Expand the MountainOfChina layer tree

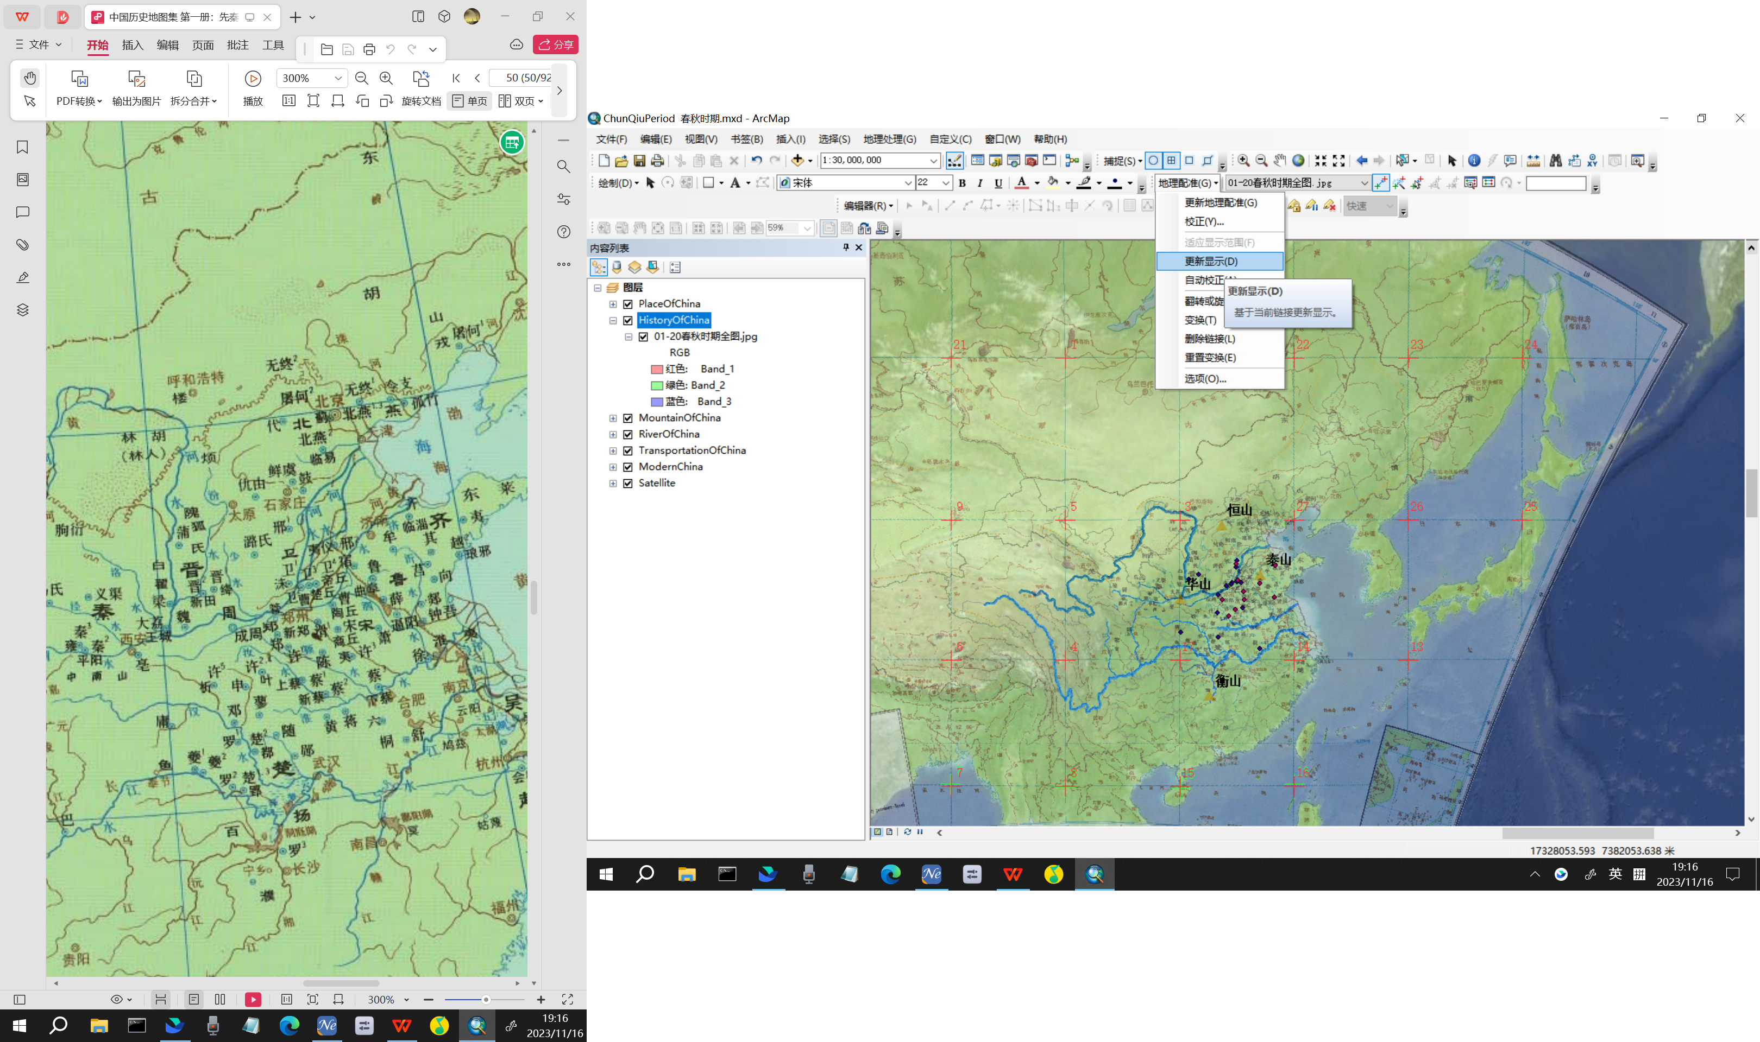(613, 418)
